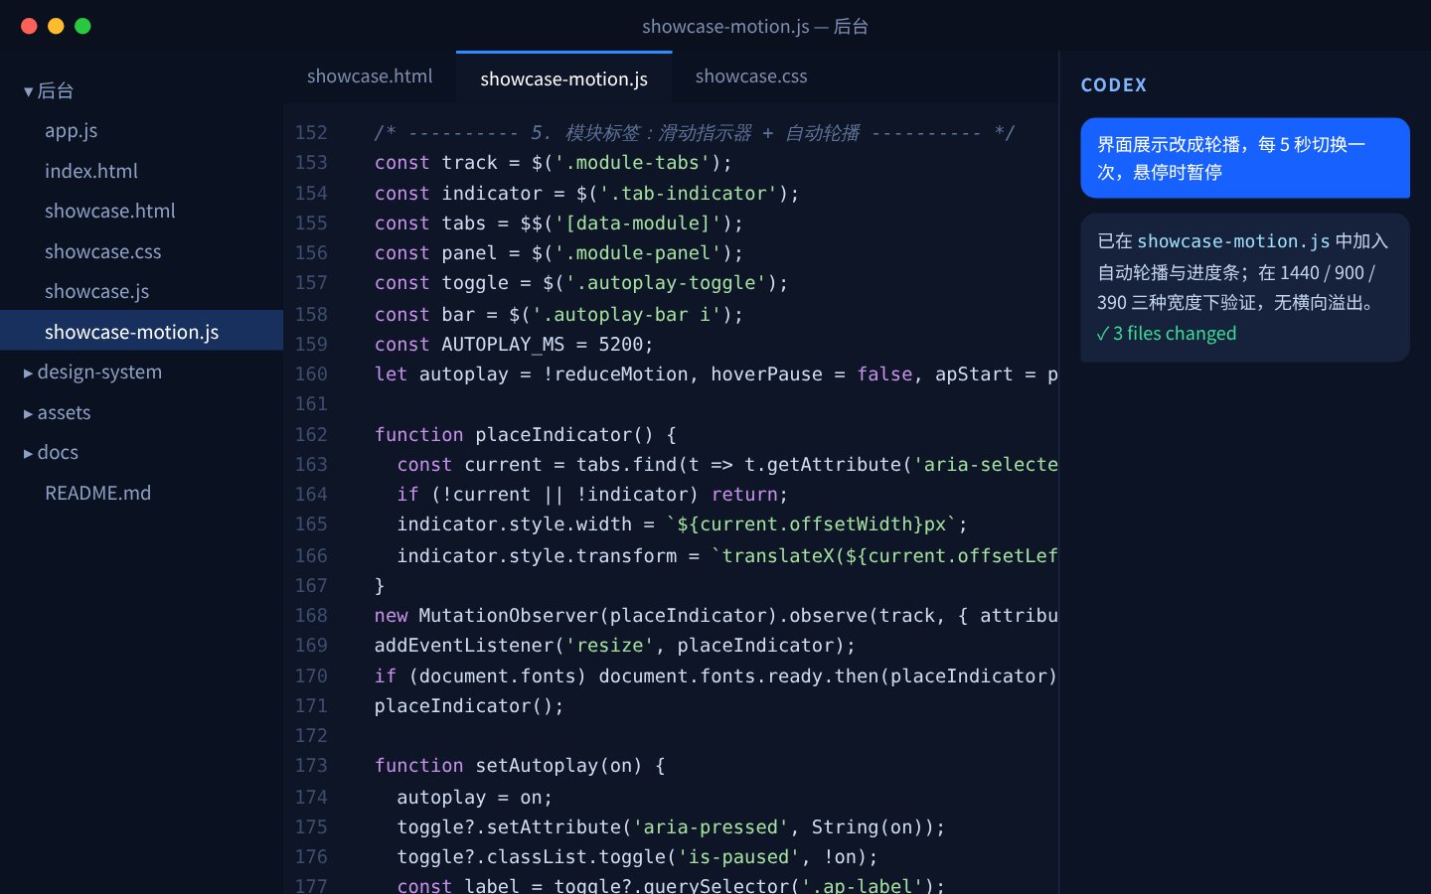Screen dimensions: 1431x894
Task: Select the showcase-motion.js editor tab
Action: [x=563, y=77]
